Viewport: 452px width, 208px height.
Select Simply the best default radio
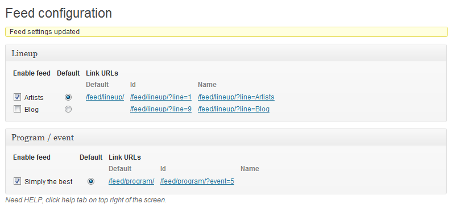point(91,181)
